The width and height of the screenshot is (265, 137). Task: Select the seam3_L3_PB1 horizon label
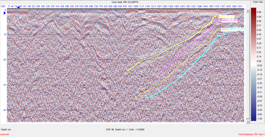pyautogui.click(x=229, y=20)
